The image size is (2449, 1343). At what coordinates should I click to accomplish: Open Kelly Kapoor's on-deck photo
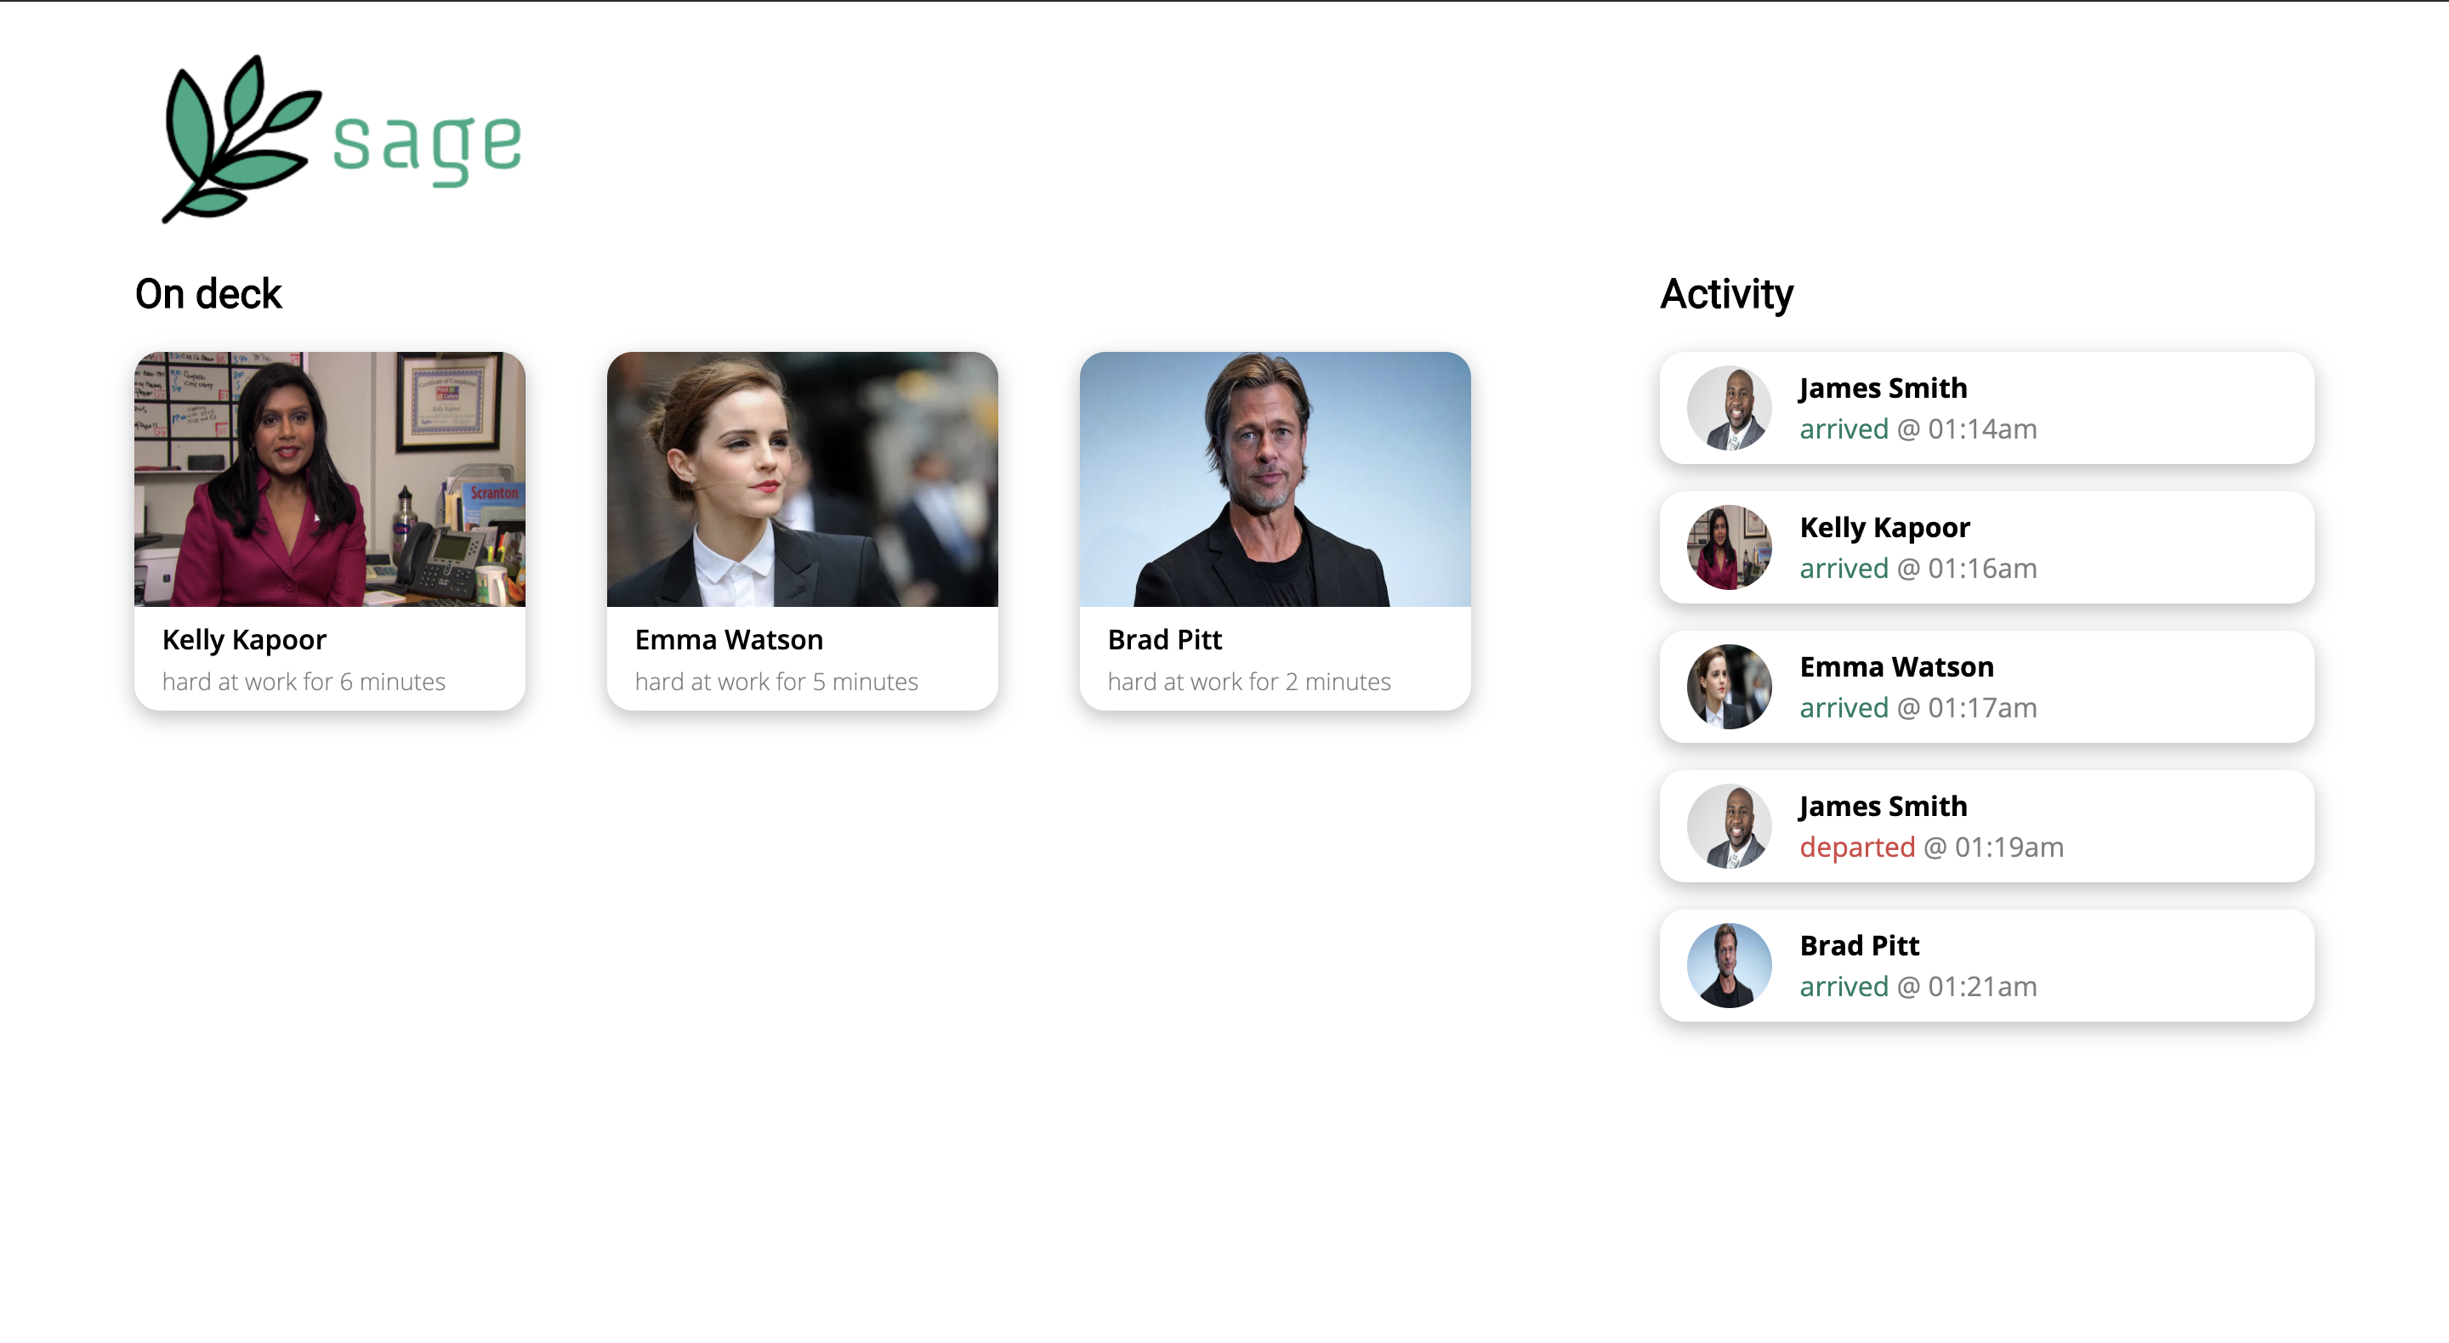pos(329,479)
